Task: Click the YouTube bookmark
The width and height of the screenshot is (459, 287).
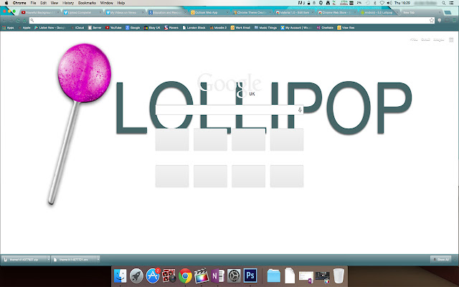Action: click(113, 27)
